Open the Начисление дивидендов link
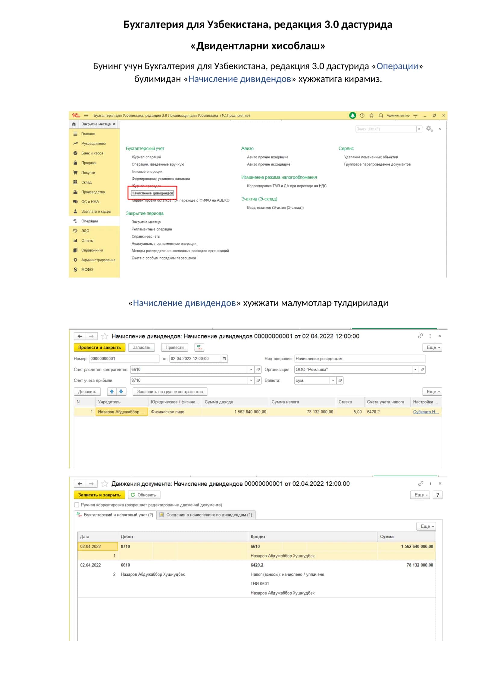The height and width of the screenshot is (681, 482). 152,193
